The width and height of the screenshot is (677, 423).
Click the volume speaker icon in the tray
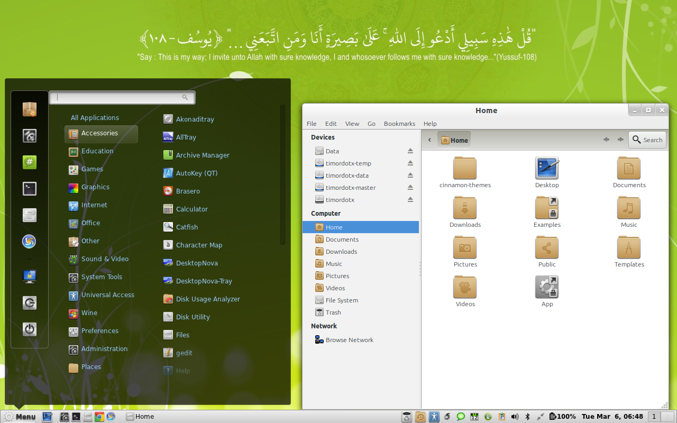point(515,417)
